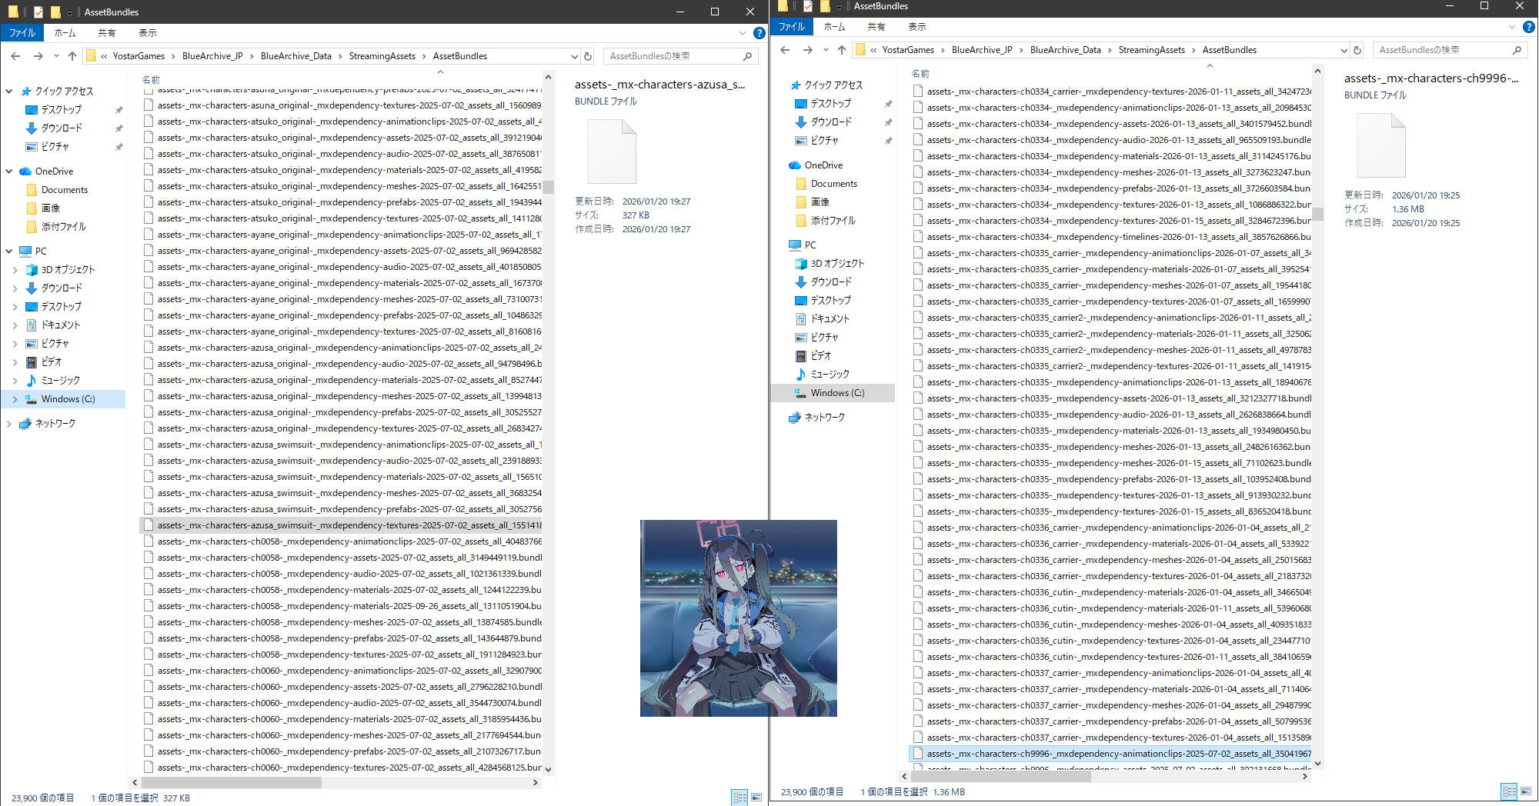Expand the ネットワーク node in the left window
1539x806 pixels.
pos(8,424)
